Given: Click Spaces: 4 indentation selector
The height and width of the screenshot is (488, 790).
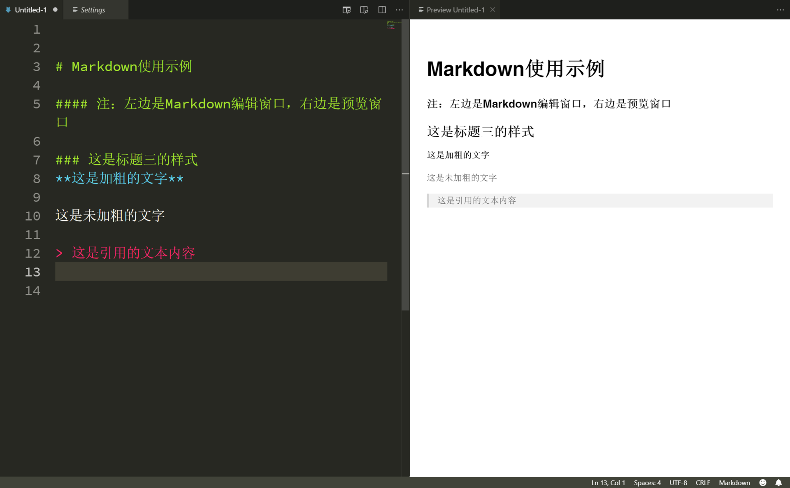Looking at the screenshot, I should pyautogui.click(x=647, y=483).
